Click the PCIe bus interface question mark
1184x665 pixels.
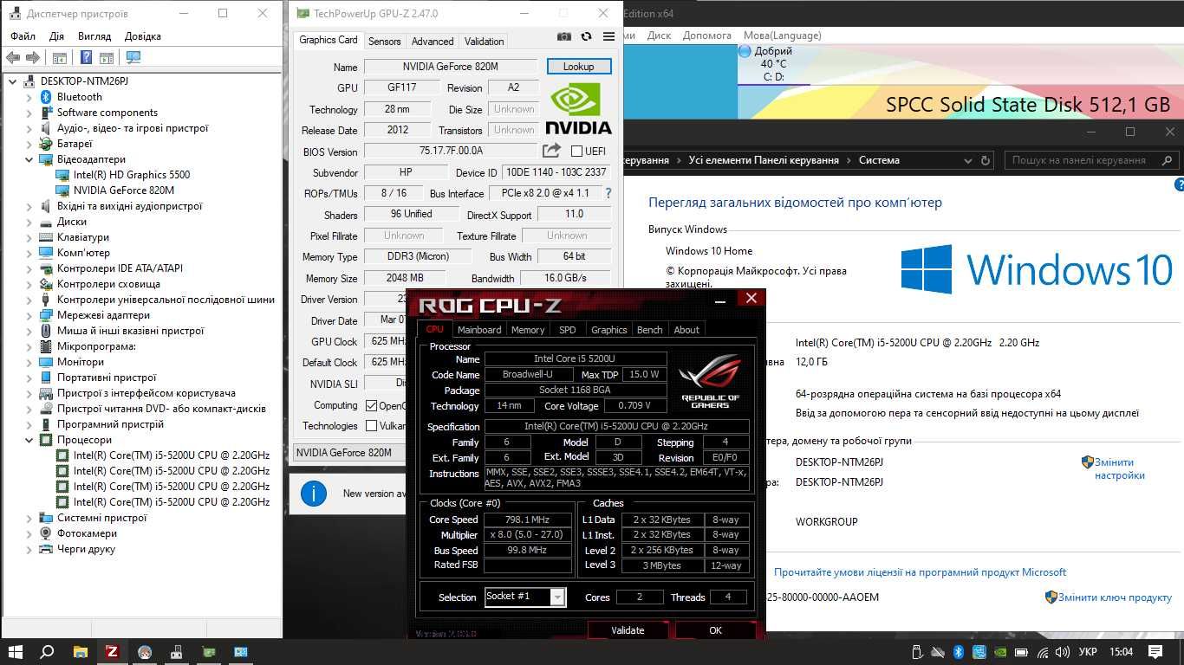[608, 193]
